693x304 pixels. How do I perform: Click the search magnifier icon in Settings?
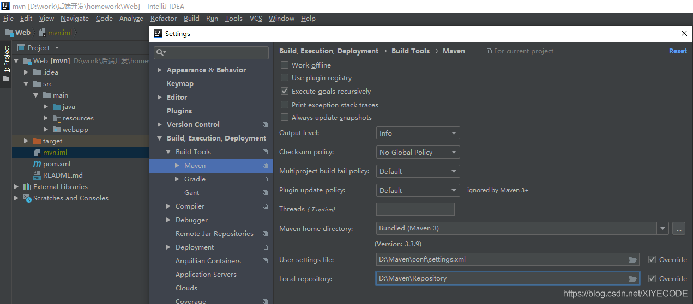(x=160, y=52)
